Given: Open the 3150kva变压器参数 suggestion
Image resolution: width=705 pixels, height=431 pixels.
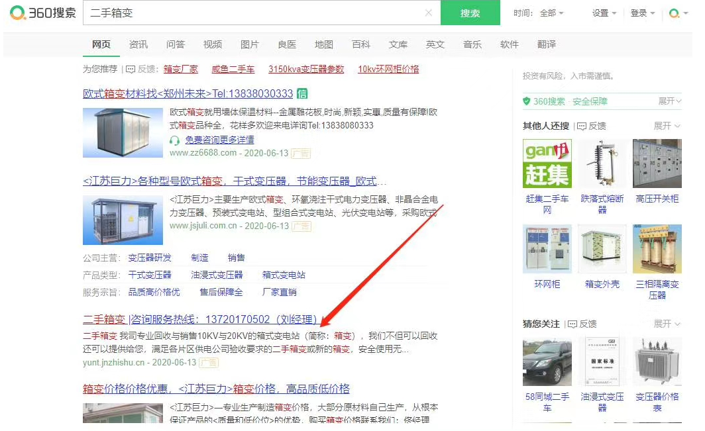Looking at the screenshot, I should click(306, 70).
